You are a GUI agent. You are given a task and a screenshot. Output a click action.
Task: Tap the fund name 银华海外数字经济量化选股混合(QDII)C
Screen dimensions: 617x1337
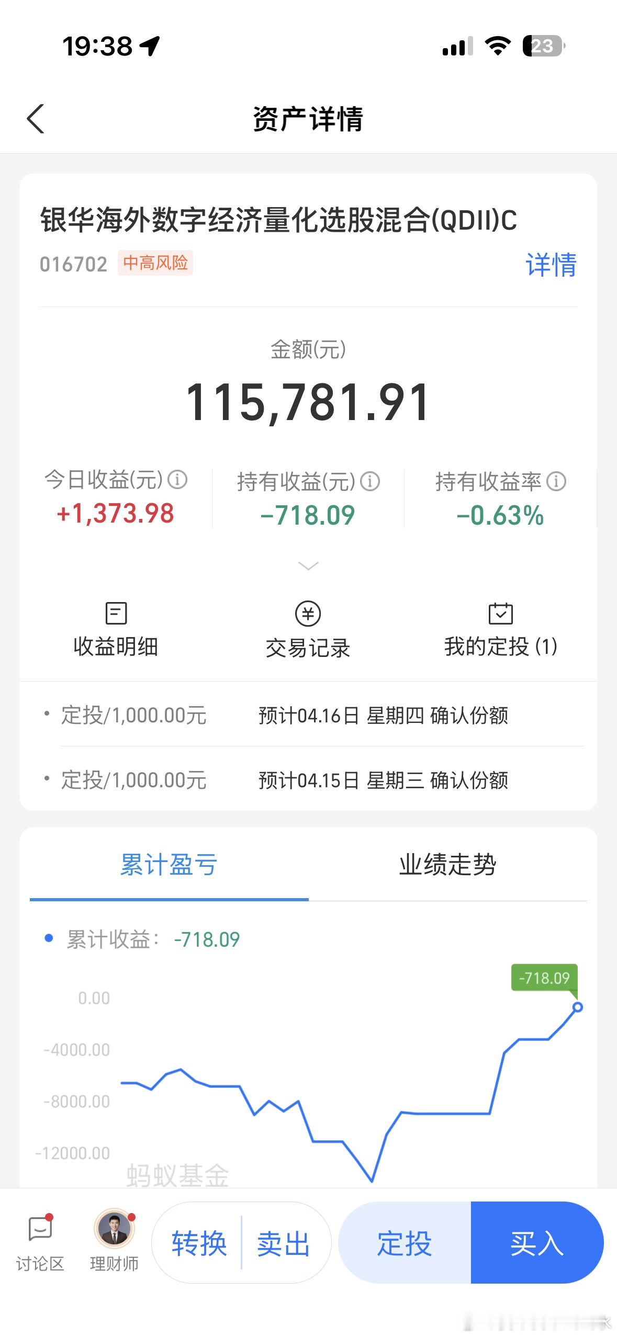(x=278, y=220)
